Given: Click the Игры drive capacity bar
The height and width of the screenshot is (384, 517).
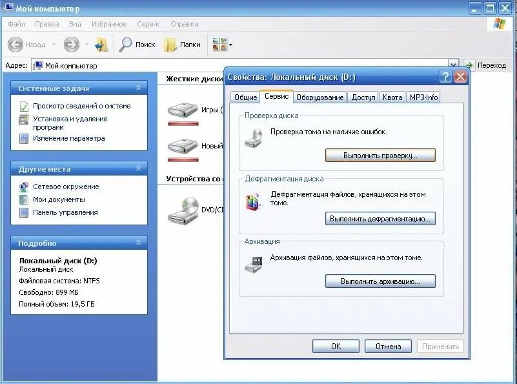Looking at the screenshot, I should (x=183, y=124).
